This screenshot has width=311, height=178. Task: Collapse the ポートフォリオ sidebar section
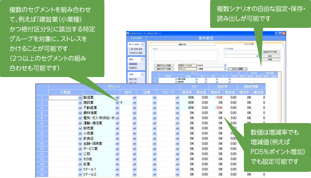pyautogui.click(x=143, y=45)
